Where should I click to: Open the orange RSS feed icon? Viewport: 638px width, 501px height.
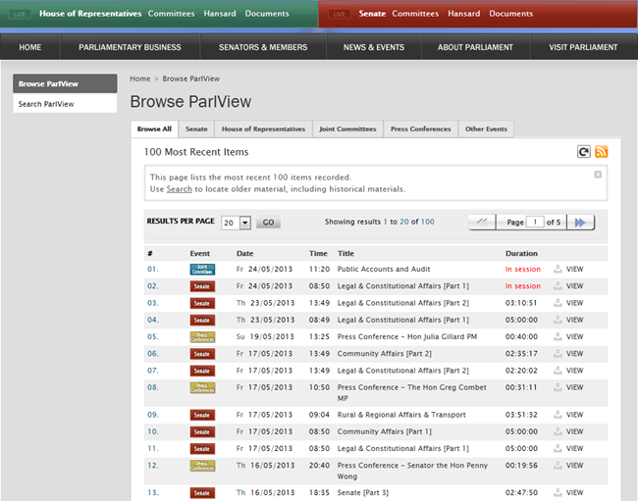coord(601,152)
